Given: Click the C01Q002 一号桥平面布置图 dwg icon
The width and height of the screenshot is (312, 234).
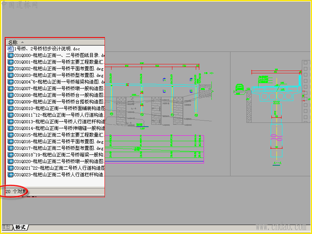Looking at the screenshot, I should tap(11, 69).
